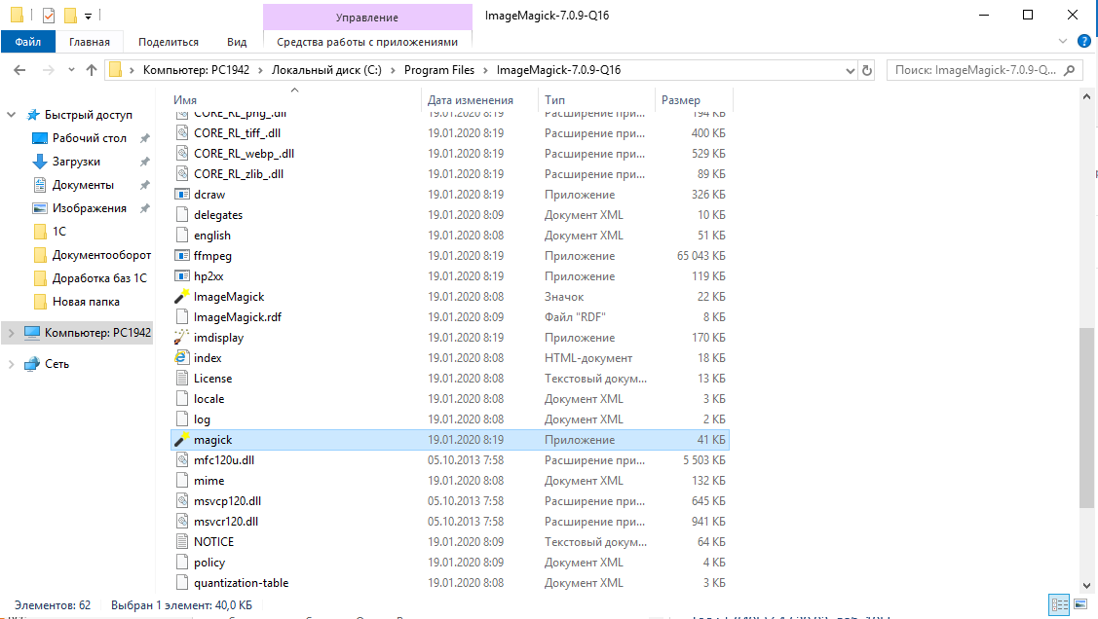Click the ffmpeg application icon
The image size is (1098, 619).
181,255
